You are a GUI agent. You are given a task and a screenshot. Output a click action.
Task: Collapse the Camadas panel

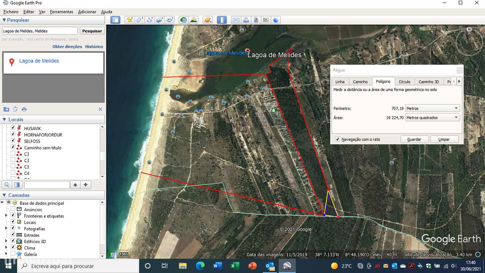pyautogui.click(x=4, y=195)
